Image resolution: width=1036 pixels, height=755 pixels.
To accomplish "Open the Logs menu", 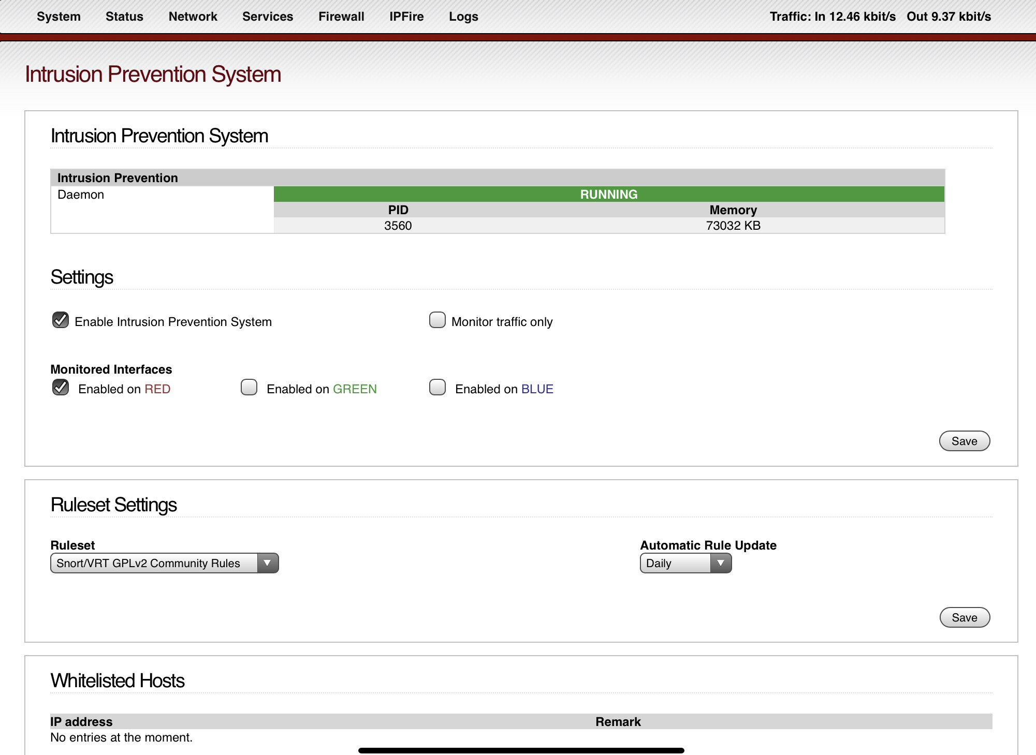I will click(463, 17).
